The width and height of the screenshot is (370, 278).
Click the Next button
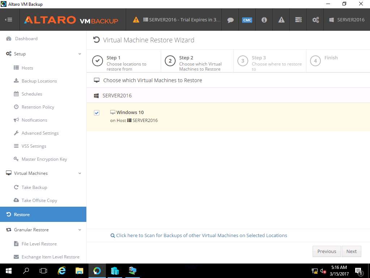(351, 251)
